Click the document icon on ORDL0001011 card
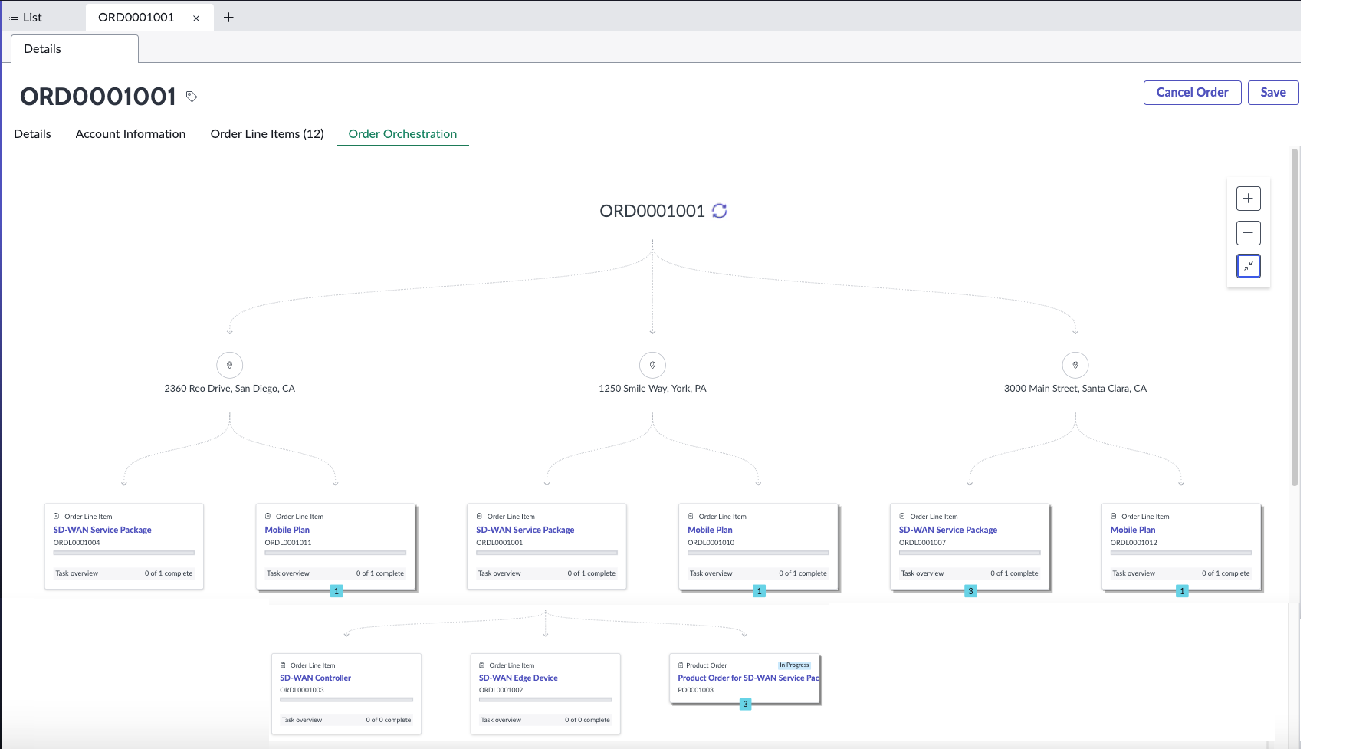This screenshot has height=749, width=1369. pos(268,516)
